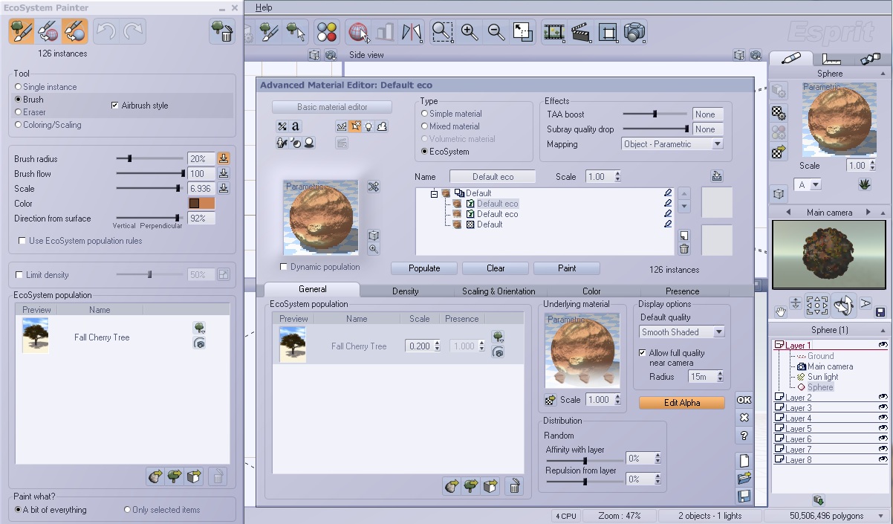893x524 pixels.
Task: Click the animation clapperboard icon
Action: pos(580,32)
